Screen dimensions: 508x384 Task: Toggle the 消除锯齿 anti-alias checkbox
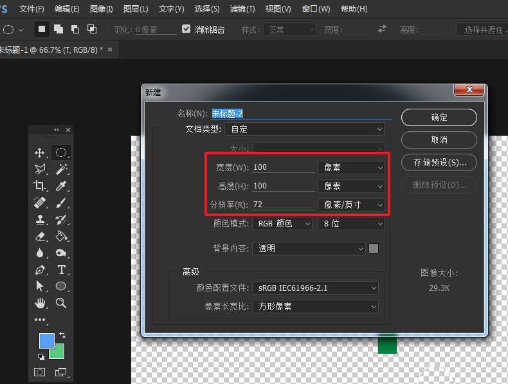tap(186, 29)
